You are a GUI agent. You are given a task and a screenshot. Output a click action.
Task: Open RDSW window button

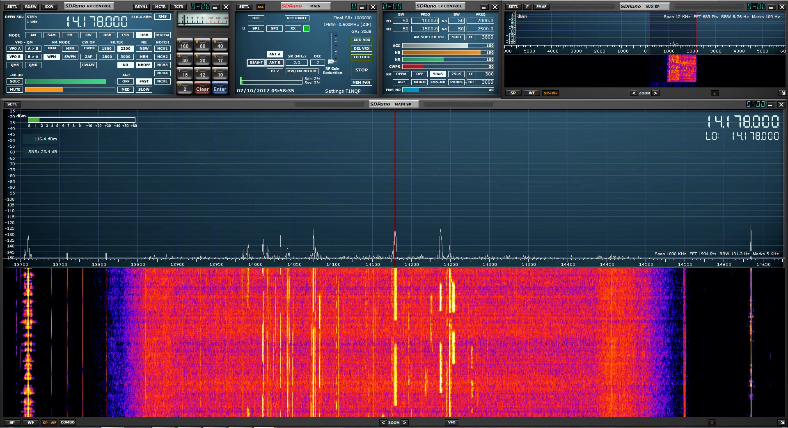click(31, 7)
